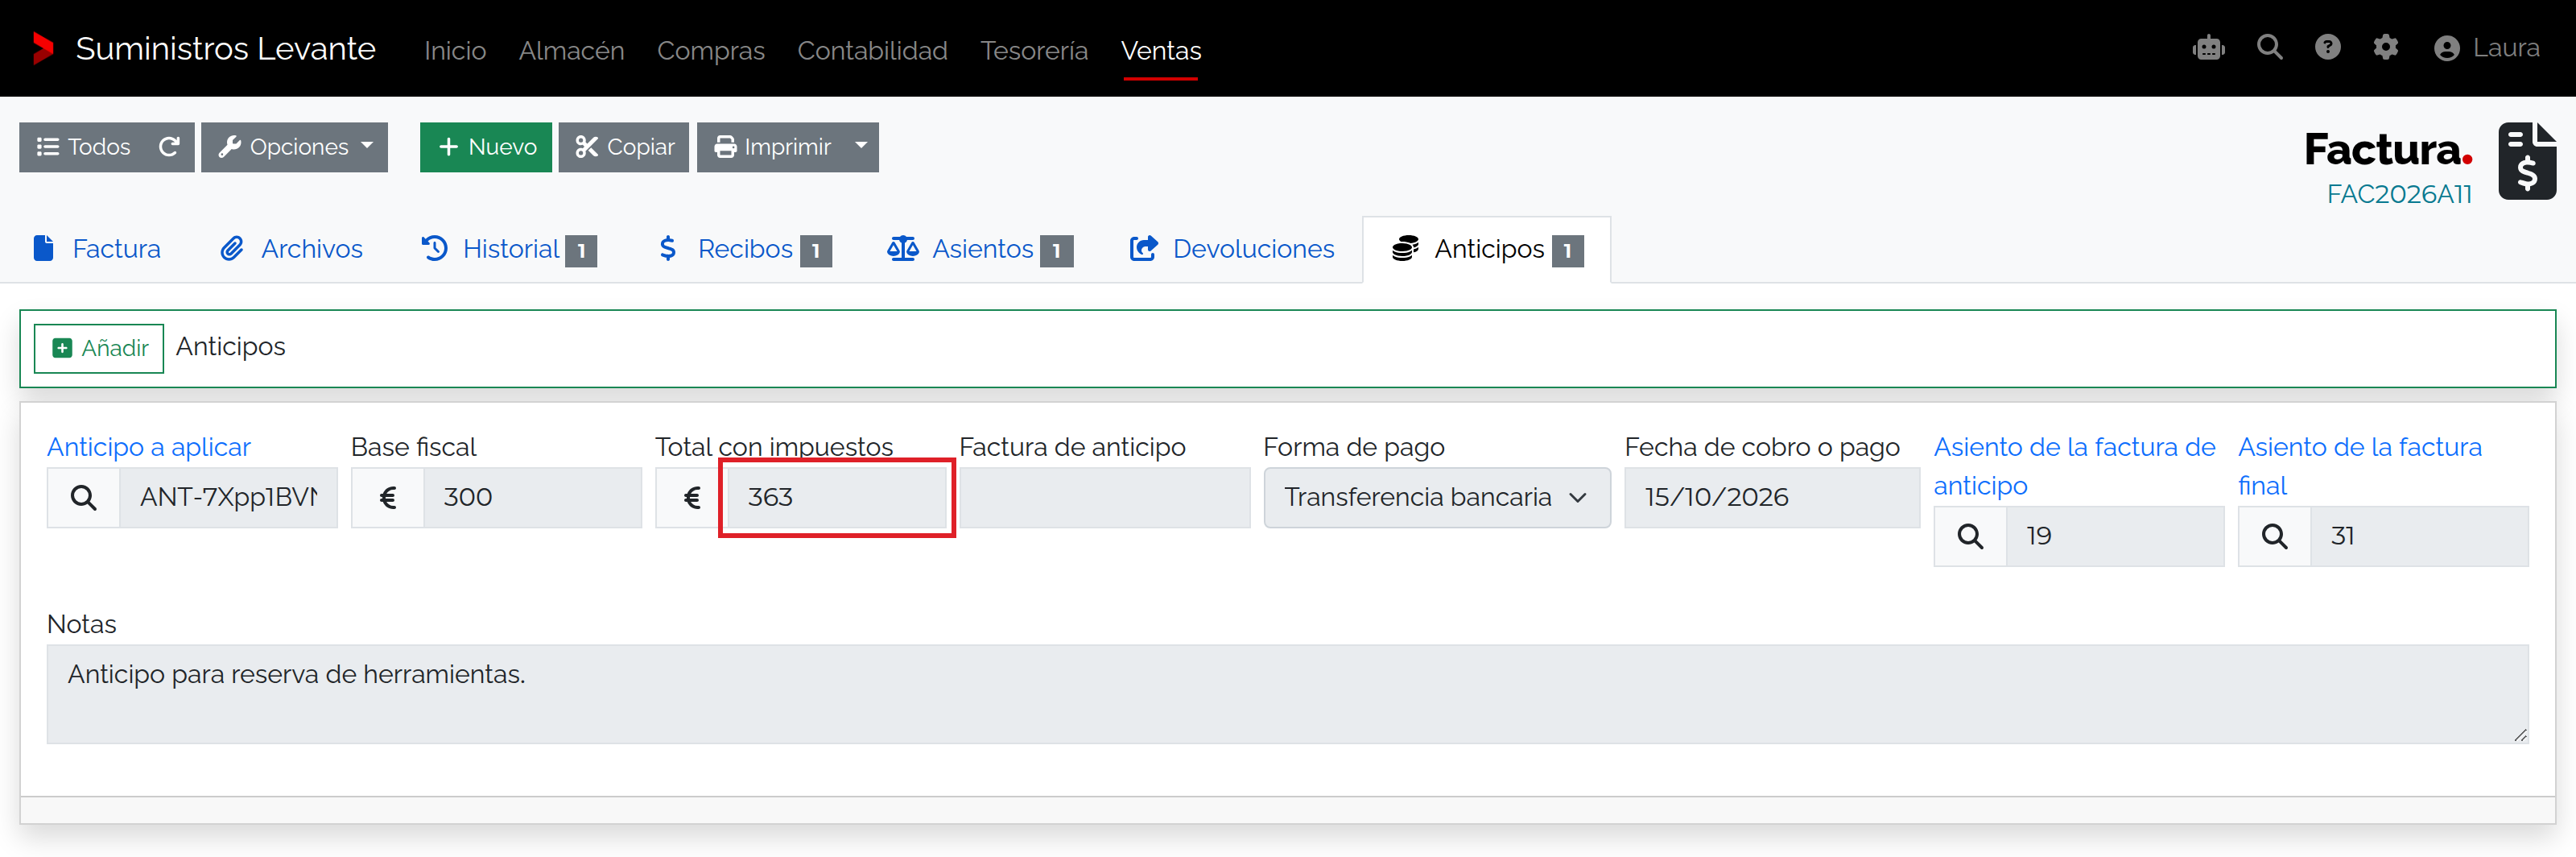Click the Anticipo a aplicar search icon
2576x857 pixels.
84,497
